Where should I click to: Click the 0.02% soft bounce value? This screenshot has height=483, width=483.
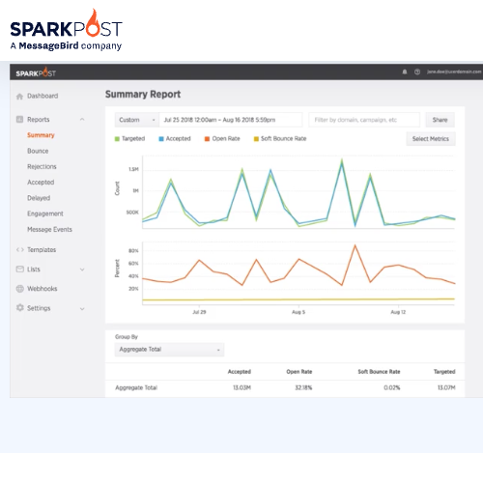(391, 387)
